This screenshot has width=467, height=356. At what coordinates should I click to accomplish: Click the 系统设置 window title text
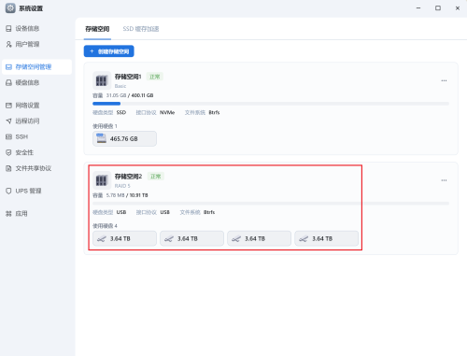(x=31, y=8)
